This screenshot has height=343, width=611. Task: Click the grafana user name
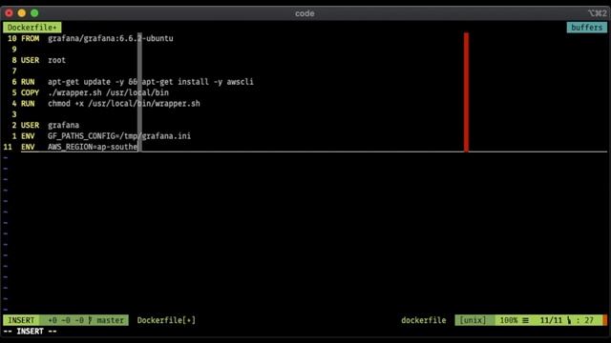click(64, 125)
